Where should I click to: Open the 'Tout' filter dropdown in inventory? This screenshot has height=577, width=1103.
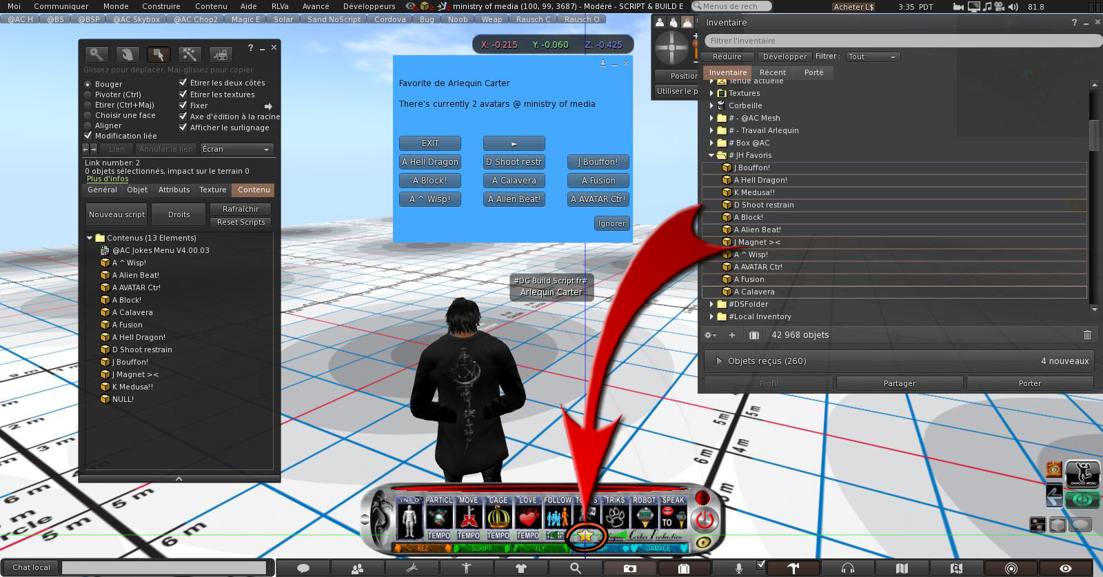tap(872, 57)
